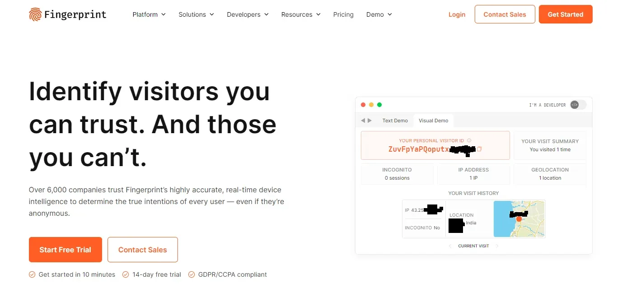The image size is (622, 288).
Task: Expand the Solutions menu
Action: (x=196, y=14)
